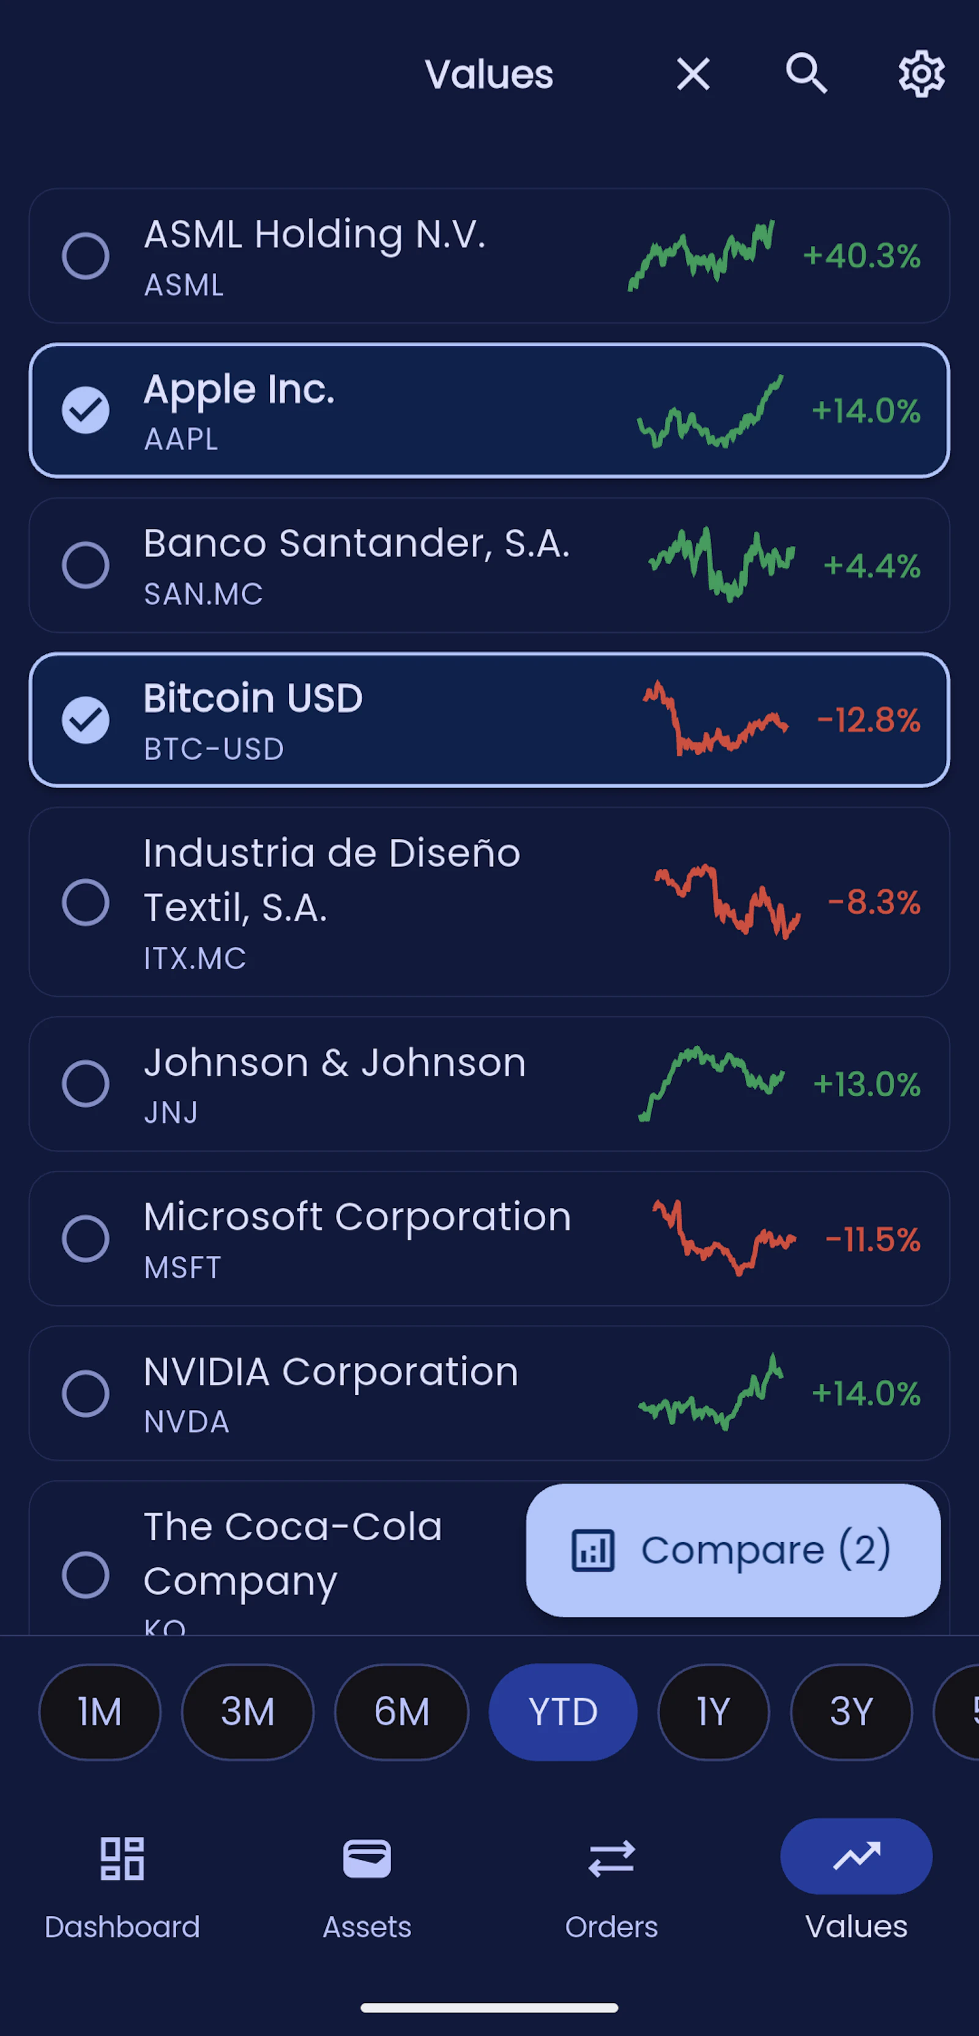Switch the period to 6M
The width and height of the screenshot is (979, 2036).
coord(401,1712)
